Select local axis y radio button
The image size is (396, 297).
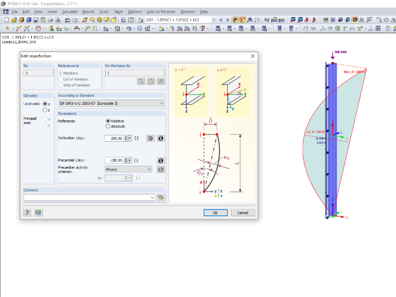[x=45, y=104]
